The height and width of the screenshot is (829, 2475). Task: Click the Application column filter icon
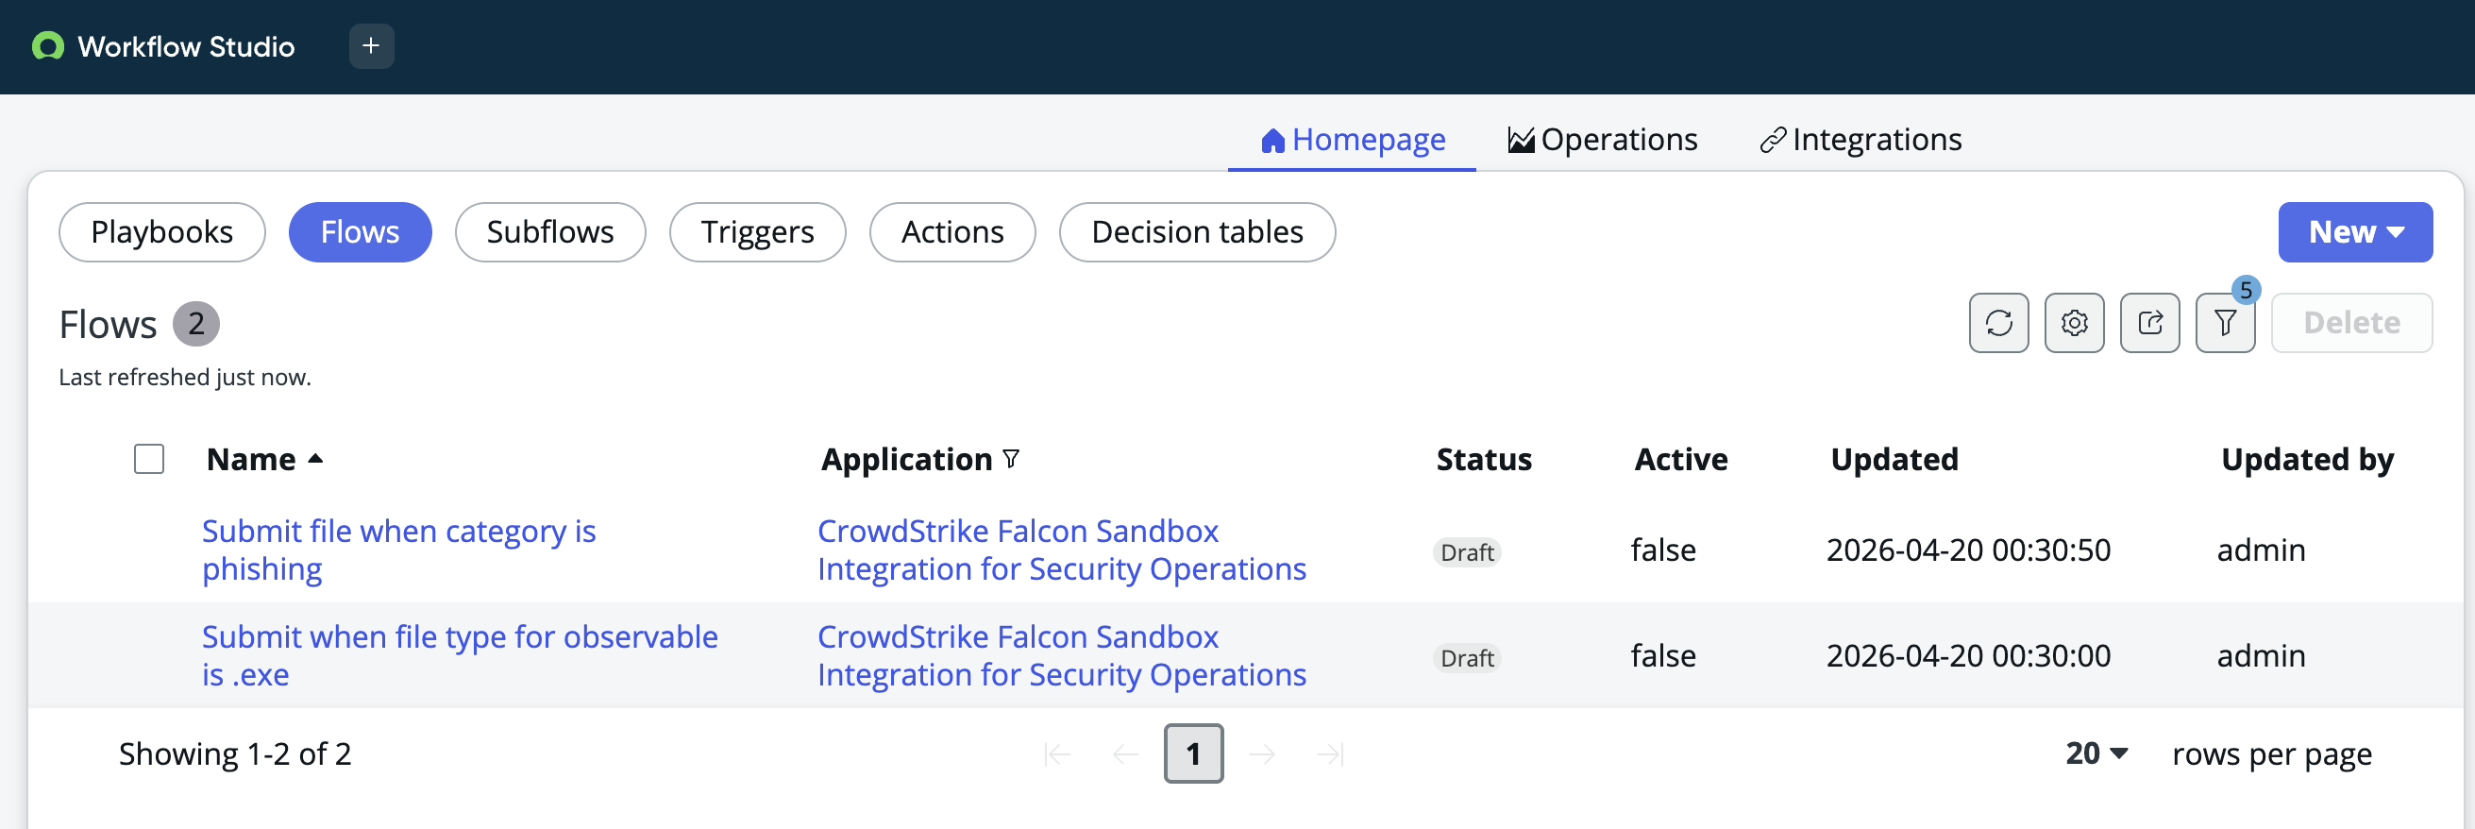[x=1010, y=459]
